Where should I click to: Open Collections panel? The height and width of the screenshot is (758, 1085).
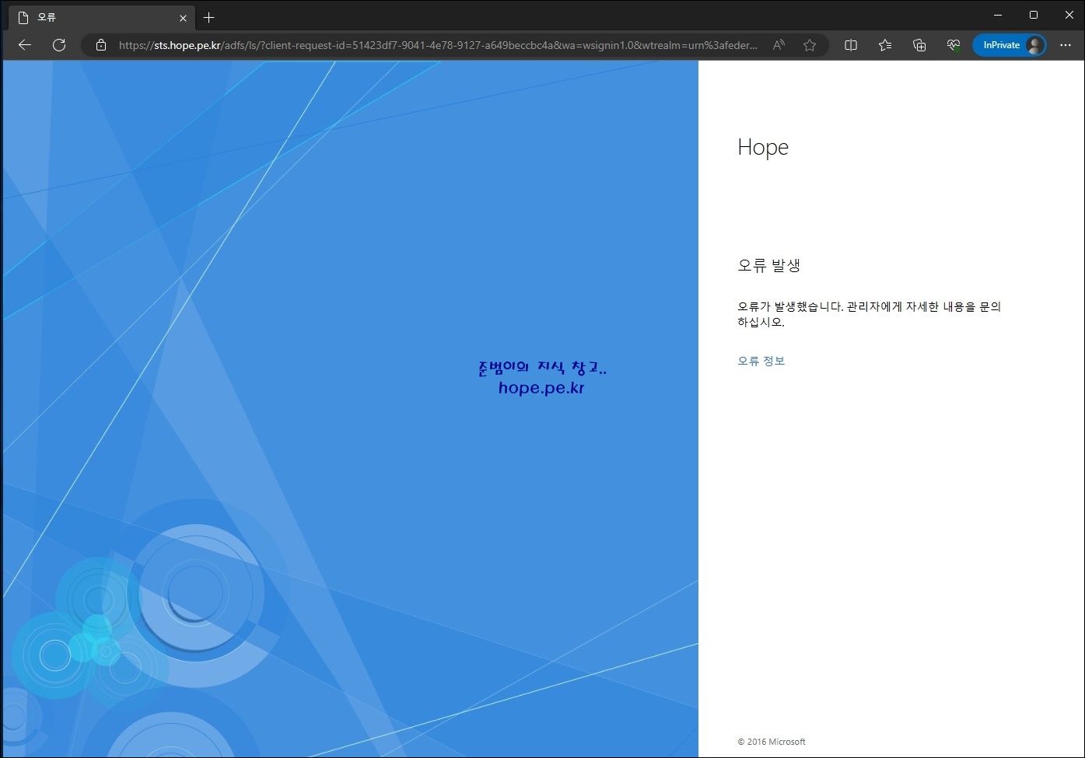[x=919, y=45]
